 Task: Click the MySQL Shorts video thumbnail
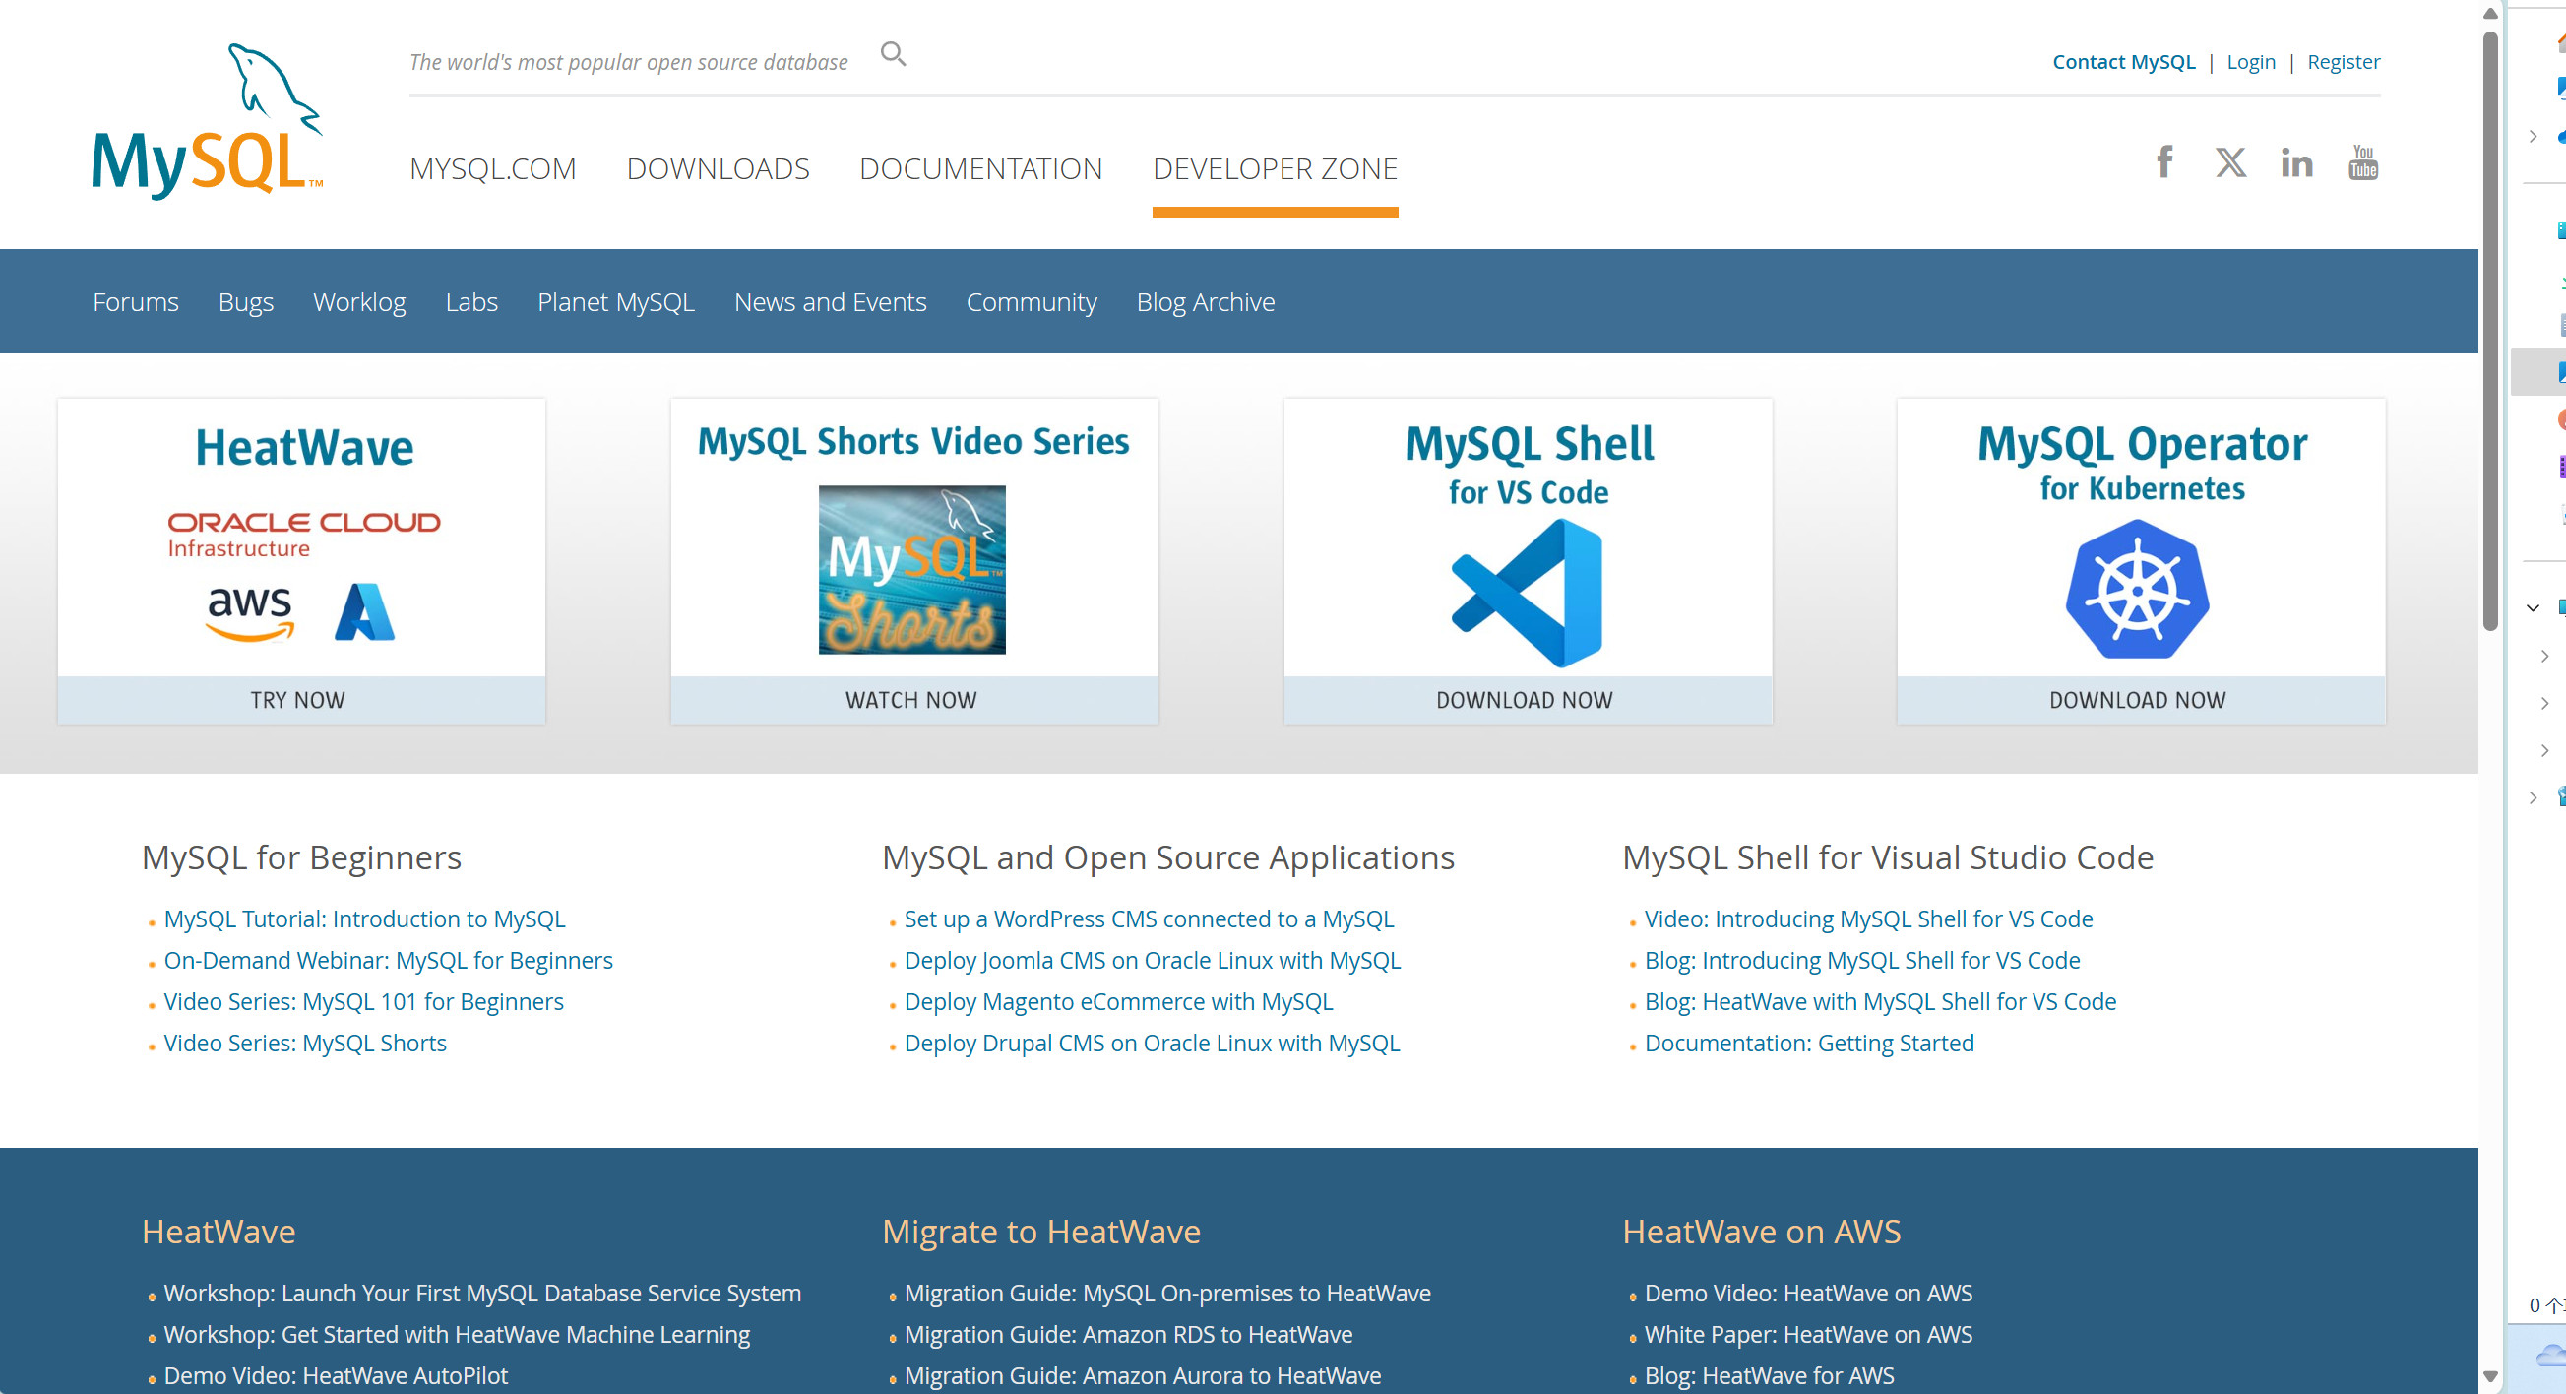click(911, 570)
